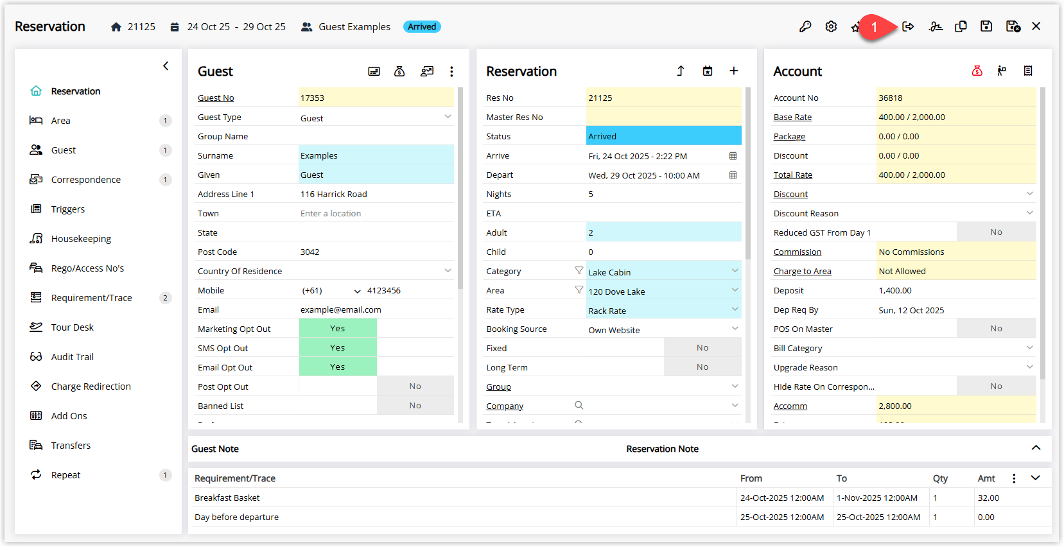Open the Country Of Residence dropdown
The image size is (1064, 547).
click(x=448, y=271)
